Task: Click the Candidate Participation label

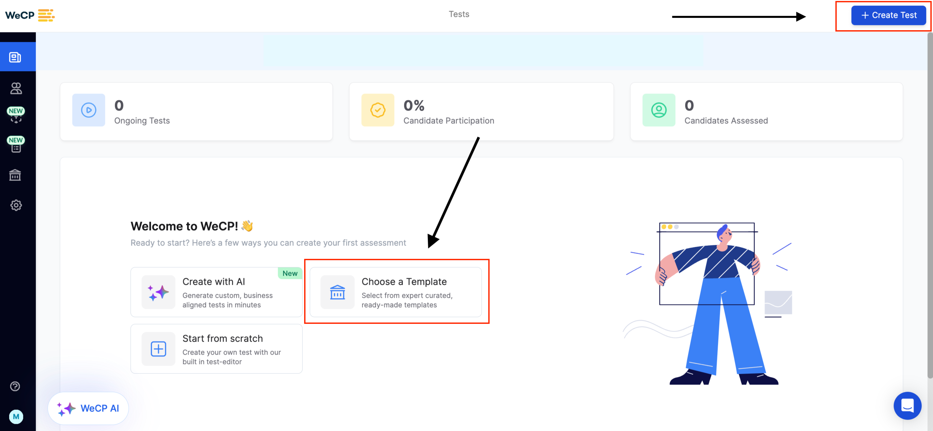Action: coord(449,121)
